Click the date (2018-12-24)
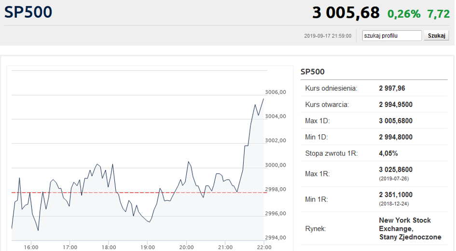 [x=394, y=204]
